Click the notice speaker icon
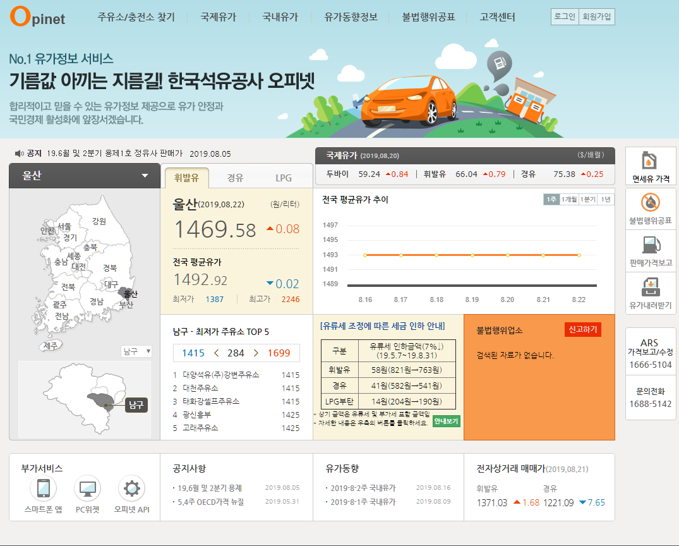Viewport: 679px width, 546px height. click(x=19, y=154)
